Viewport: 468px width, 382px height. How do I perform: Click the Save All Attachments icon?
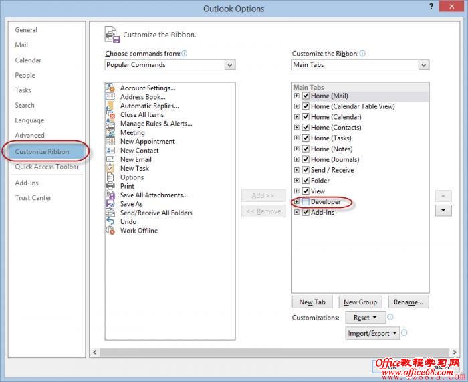[x=110, y=195]
